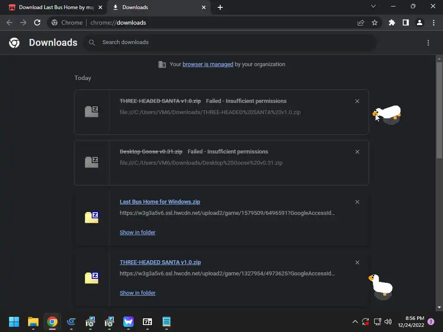Click the zip icon of Last Bus Home
Viewport: 443px width, 332px height.
click(92, 217)
